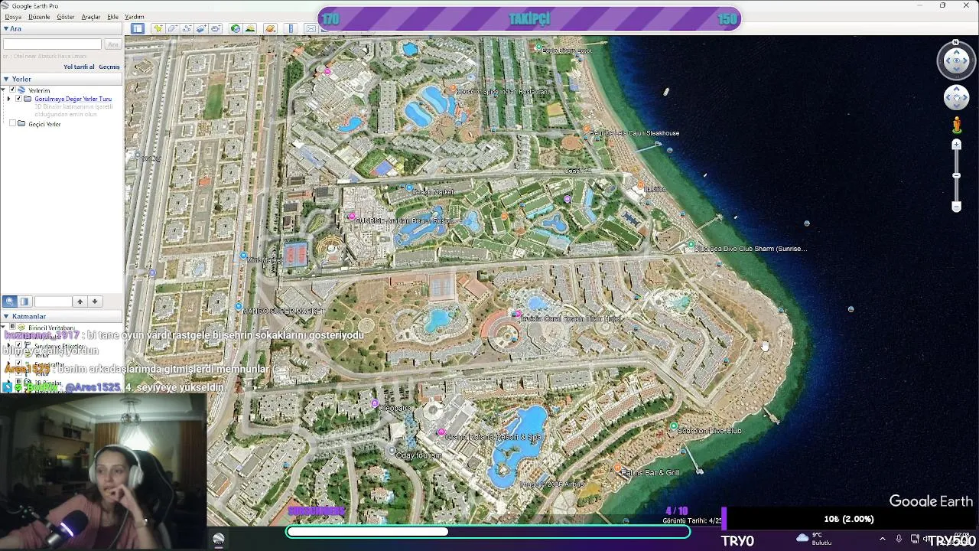
Task: Open Yol tarifi al link
Action: [79, 67]
